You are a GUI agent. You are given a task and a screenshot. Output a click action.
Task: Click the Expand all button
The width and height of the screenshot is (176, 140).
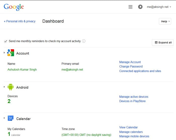click(163, 42)
